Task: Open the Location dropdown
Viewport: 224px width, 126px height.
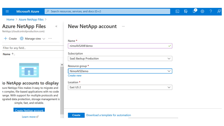Action: pyautogui.click(x=120, y=87)
